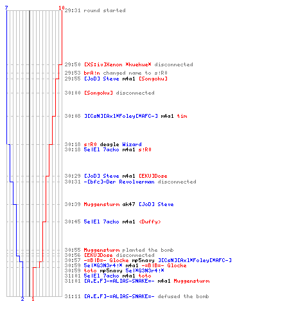Click the [EKU]Dose name at 30:29
This screenshot has width=289, height=322.
153,176
